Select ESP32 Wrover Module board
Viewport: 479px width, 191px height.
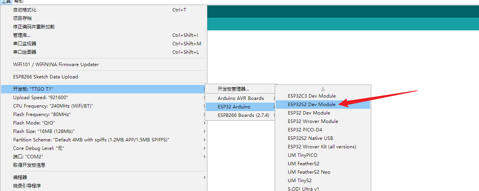(323, 121)
